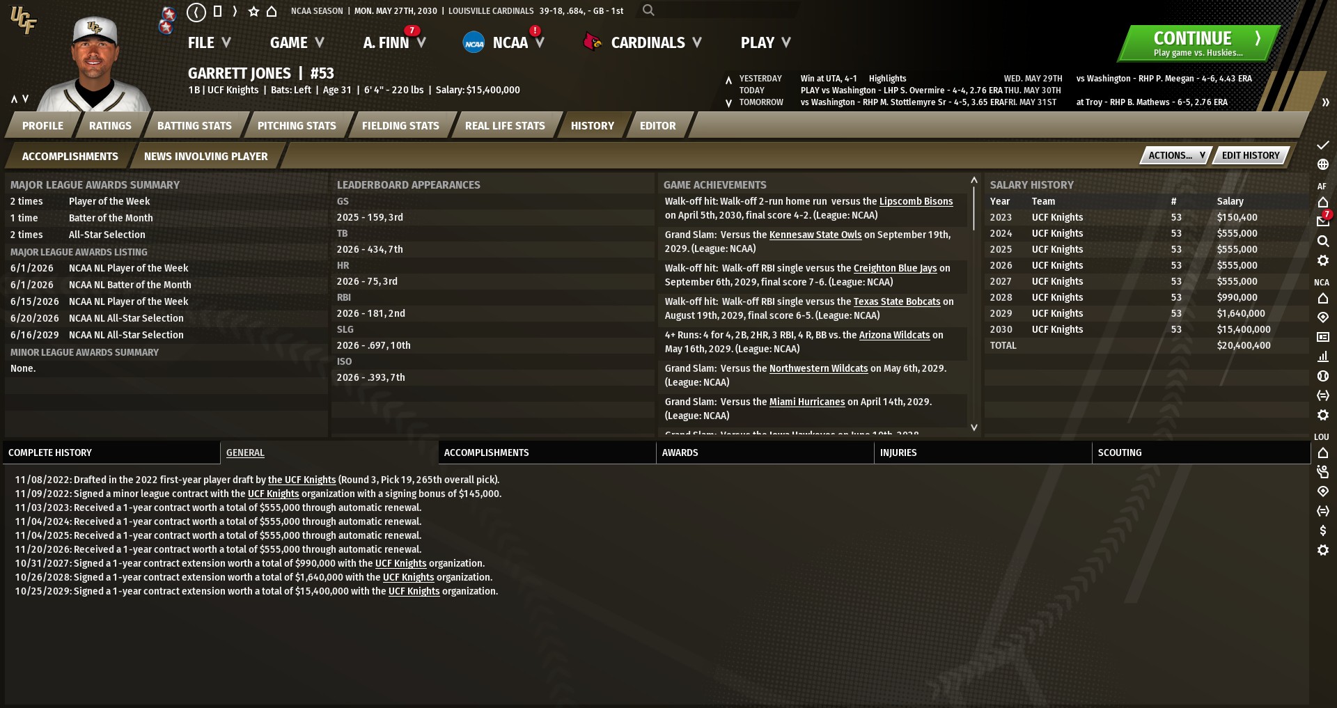Viewport: 1337px width, 708px height.
Task: Open the mail icon with 7 badge
Action: (x=1323, y=221)
